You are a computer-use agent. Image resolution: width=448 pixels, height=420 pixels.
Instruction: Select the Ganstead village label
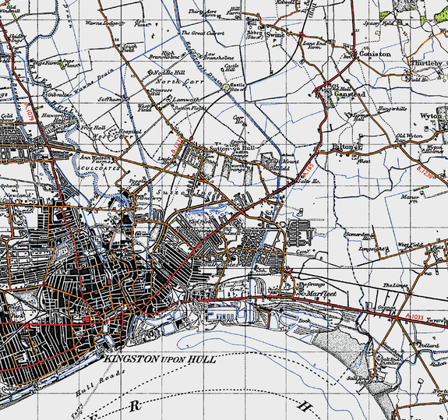coord(350,94)
